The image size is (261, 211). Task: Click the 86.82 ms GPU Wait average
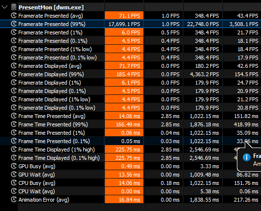(247, 175)
